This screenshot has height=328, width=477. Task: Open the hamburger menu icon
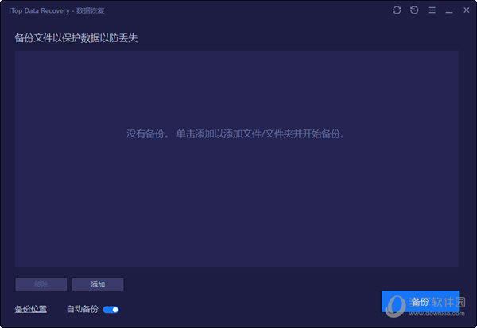[x=432, y=10]
